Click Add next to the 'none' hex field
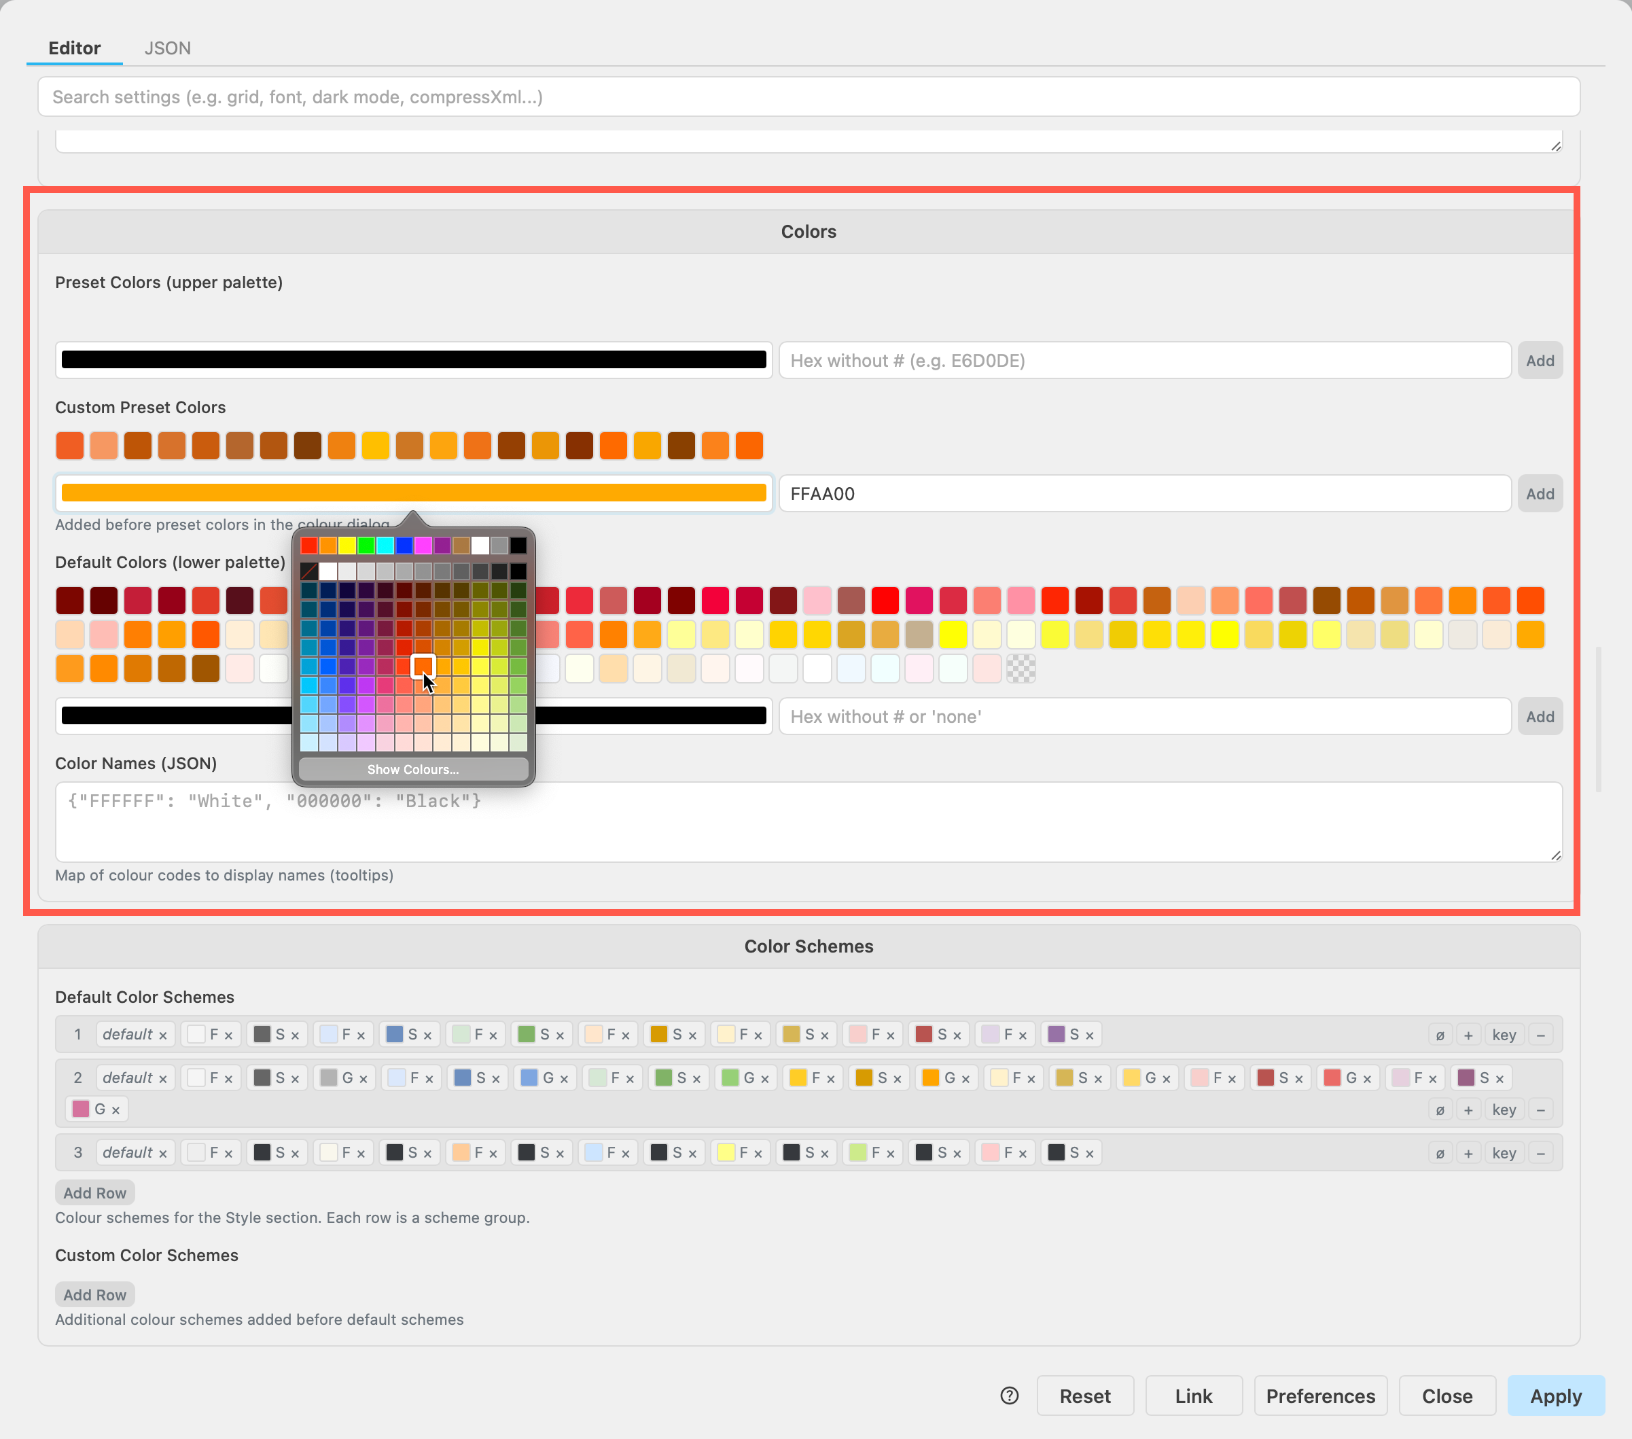The width and height of the screenshot is (1632, 1439). 1540,716
